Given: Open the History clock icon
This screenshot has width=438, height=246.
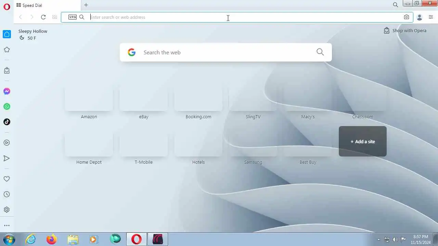Looking at the screenshot, I should (x=7, y=194).
